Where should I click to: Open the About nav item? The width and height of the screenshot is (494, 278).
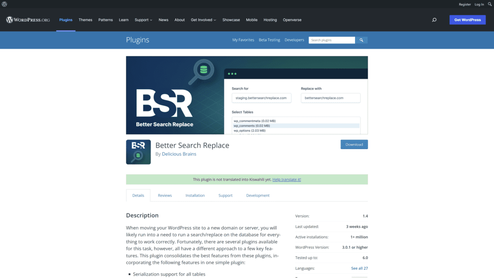pyautogui.click(x=179, y=20)
